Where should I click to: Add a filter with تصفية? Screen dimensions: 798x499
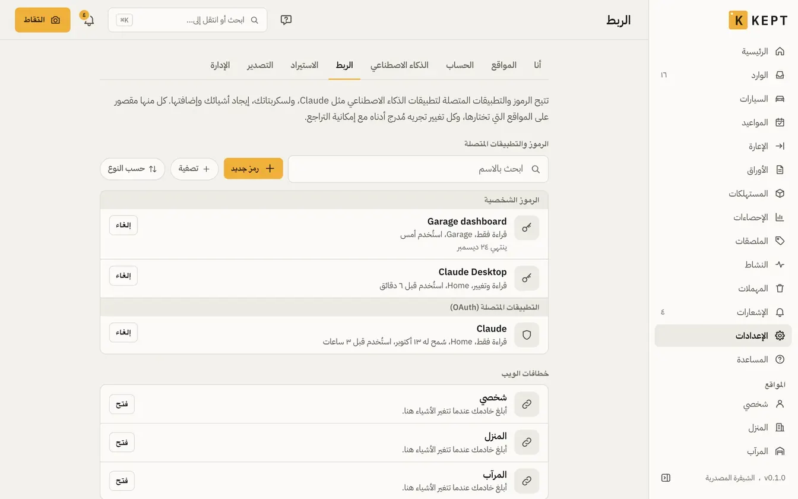(194, 169)
